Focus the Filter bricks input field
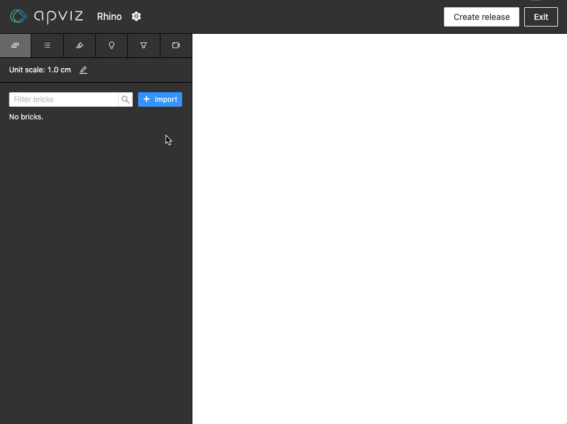This screenshot has height=424, width=567. 63,100
